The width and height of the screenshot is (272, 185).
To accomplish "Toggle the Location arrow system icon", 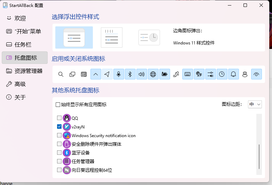I will (x=107, y=74).
